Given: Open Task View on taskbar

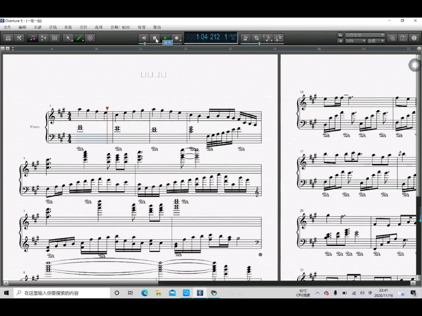Looking at the screenshot, I should pos(131,293).
